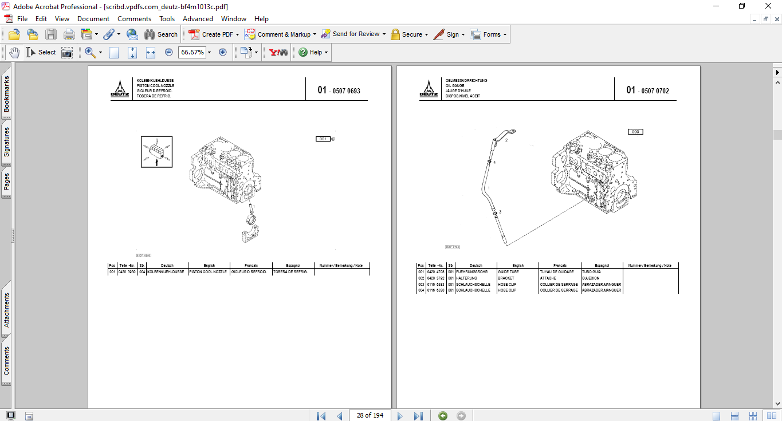Image resolution: width=782 pixels, height=421 pixels.
Task: Start the Yahoo search toolbar icon
Action: [277, 52]
